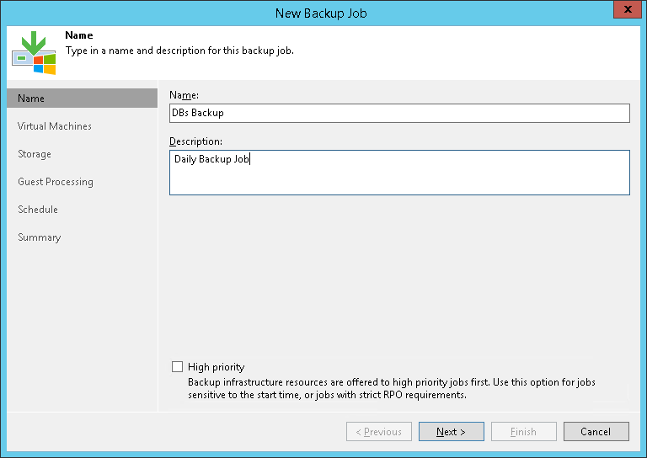Click the Previous button
The image size is (647, 458).
[x=379, y=432]
